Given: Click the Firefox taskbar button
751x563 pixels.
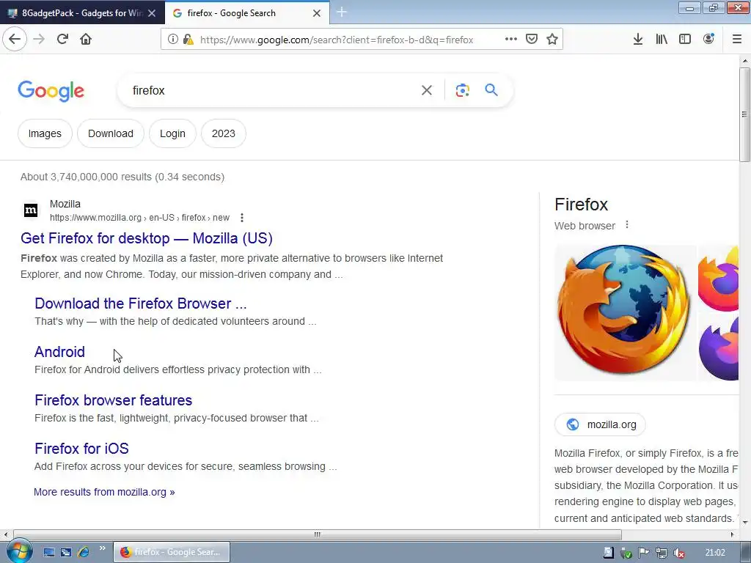Looking at the screenshot, I should click(172, 552).
